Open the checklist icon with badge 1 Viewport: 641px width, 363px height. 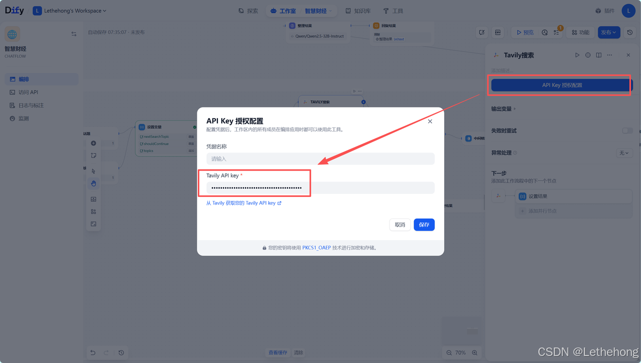tap(557, 32)
